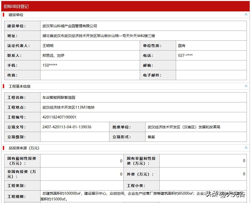Select the 总投资来源（万元） section heading
The width and height of the screenshot is (251, 203).
coord(24,148)
